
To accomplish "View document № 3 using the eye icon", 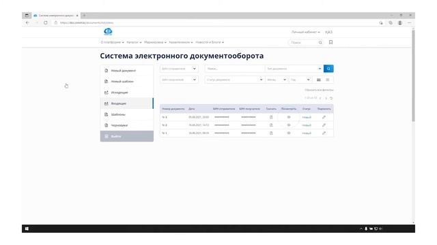I will [x=289, y=117].
